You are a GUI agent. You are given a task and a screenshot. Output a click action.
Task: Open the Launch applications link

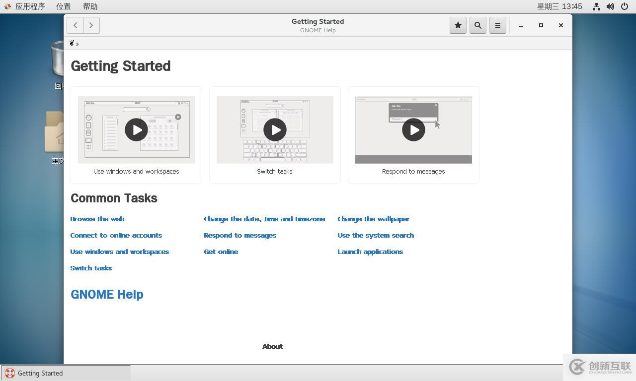[x=370, y=252]
